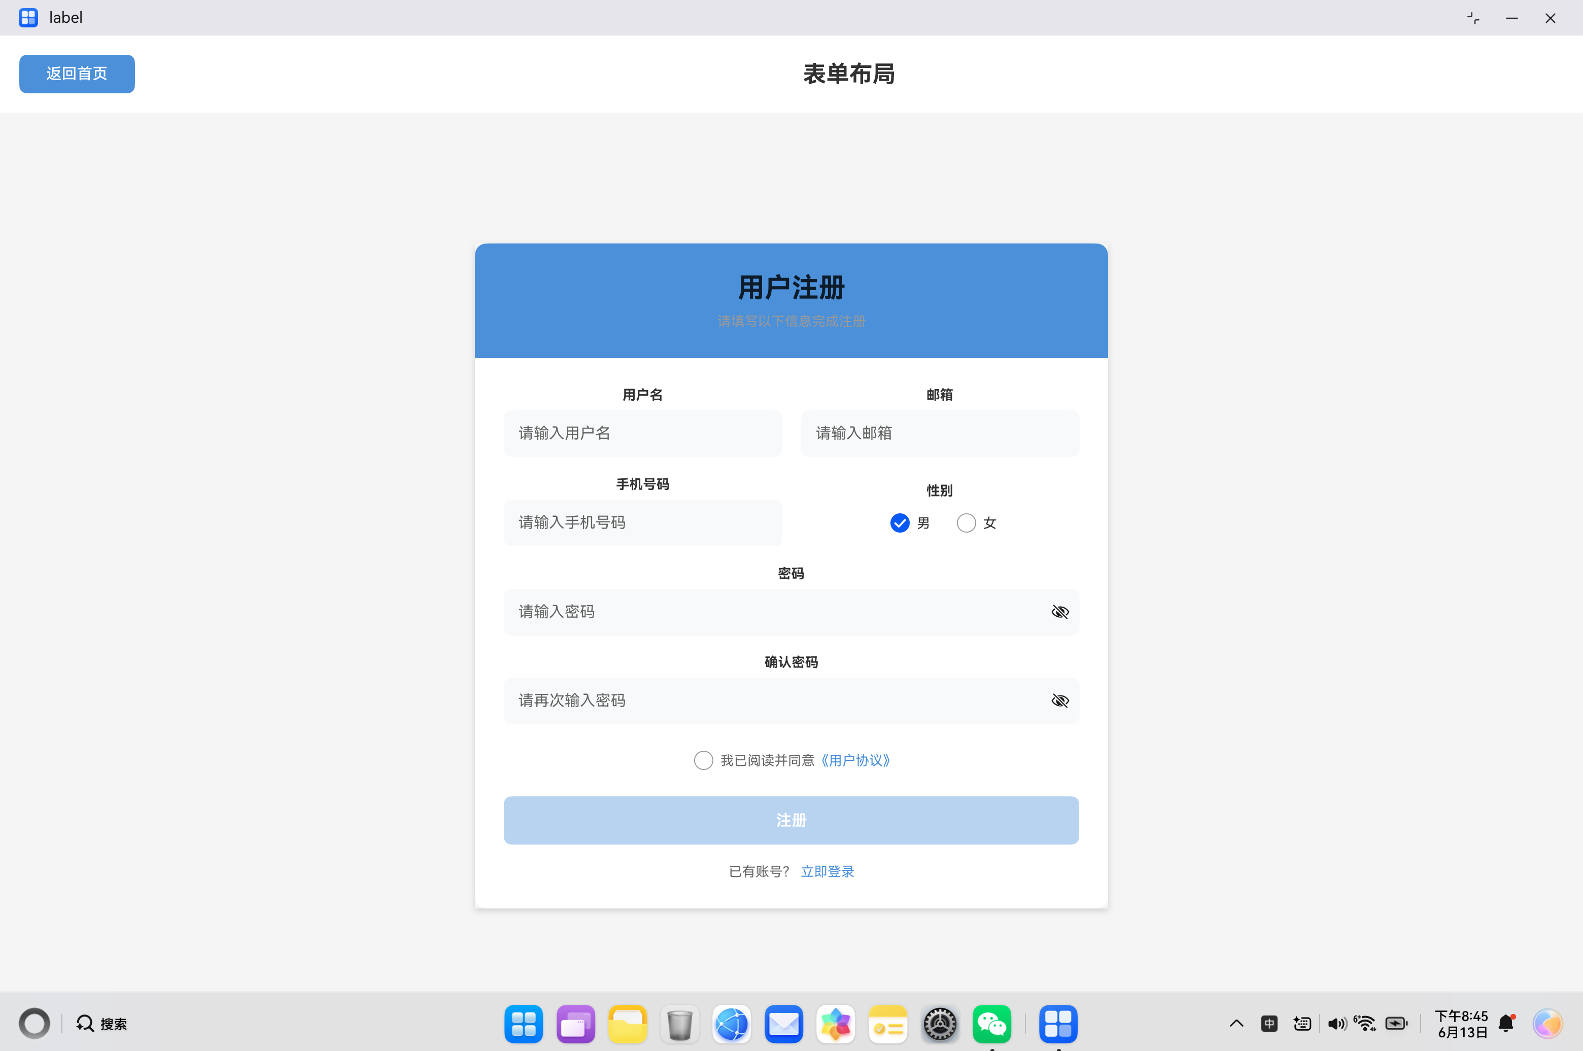Click the running label app dock icon

click(x=1058, y=1024)
